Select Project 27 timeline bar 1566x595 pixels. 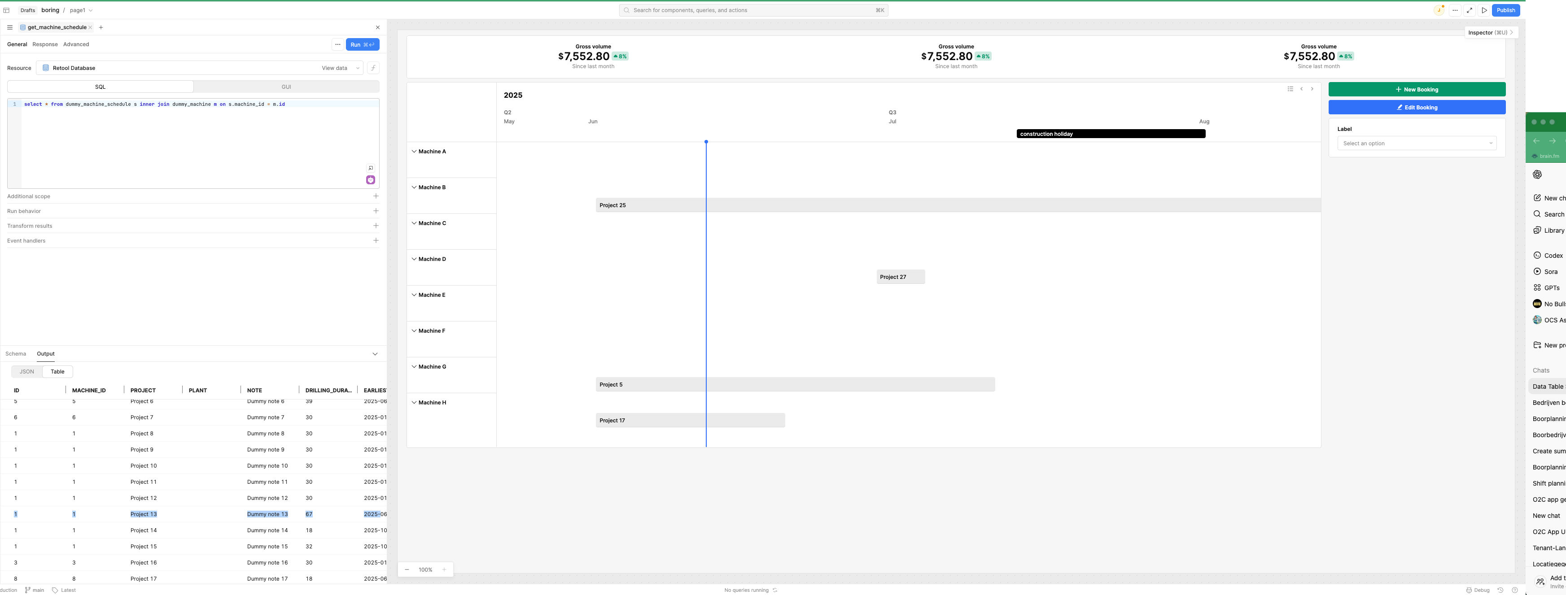(900, 277)
